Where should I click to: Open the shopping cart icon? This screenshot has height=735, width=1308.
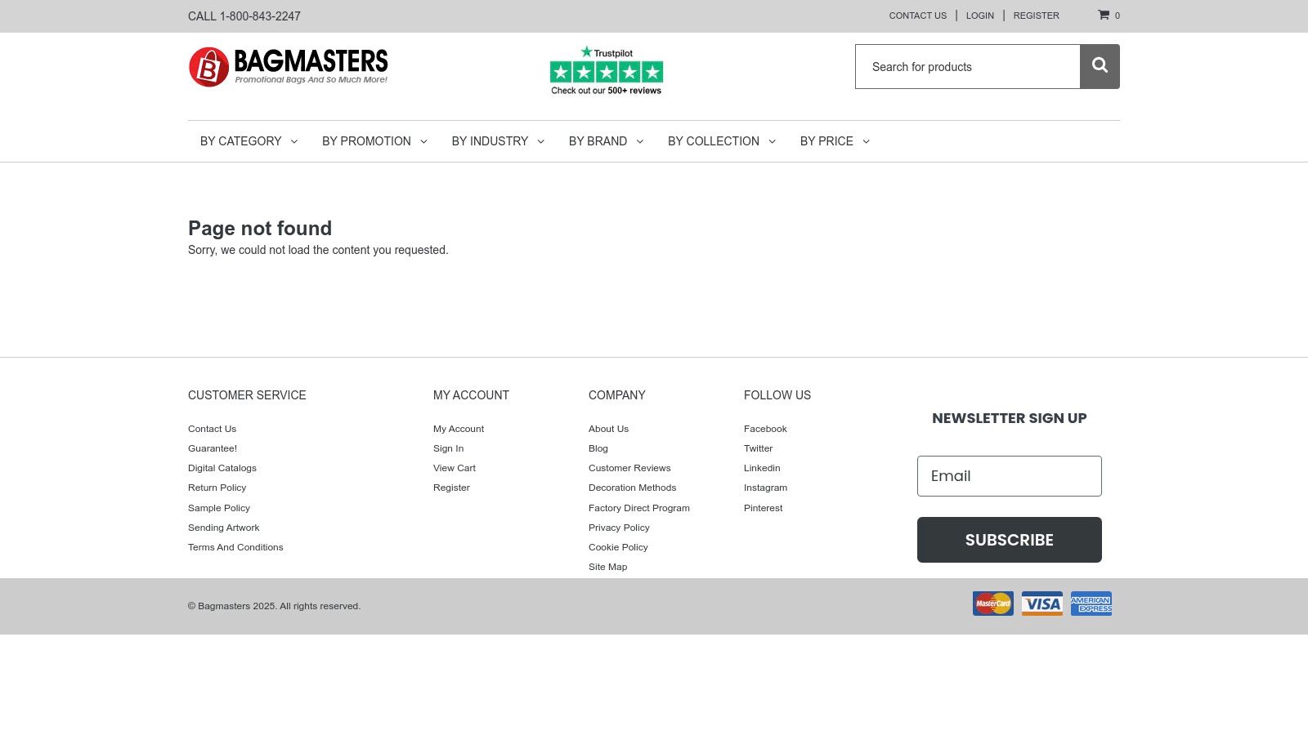click(x=1104, y=15)
